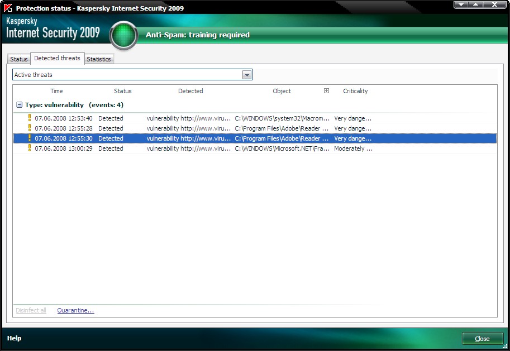Select the Microsoft.NET moderately dangerous threat row
Viewport: 510px width, 351px height.
click(223, 148)
